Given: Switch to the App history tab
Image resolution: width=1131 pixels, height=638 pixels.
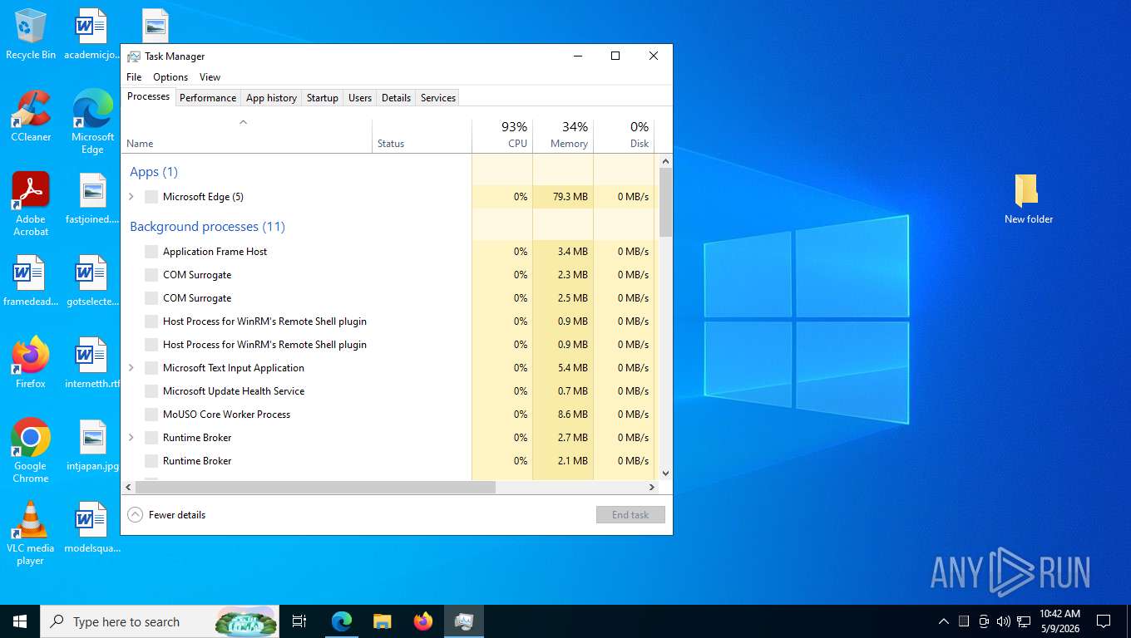Looking at the screenshot, I should pos(271,98).
